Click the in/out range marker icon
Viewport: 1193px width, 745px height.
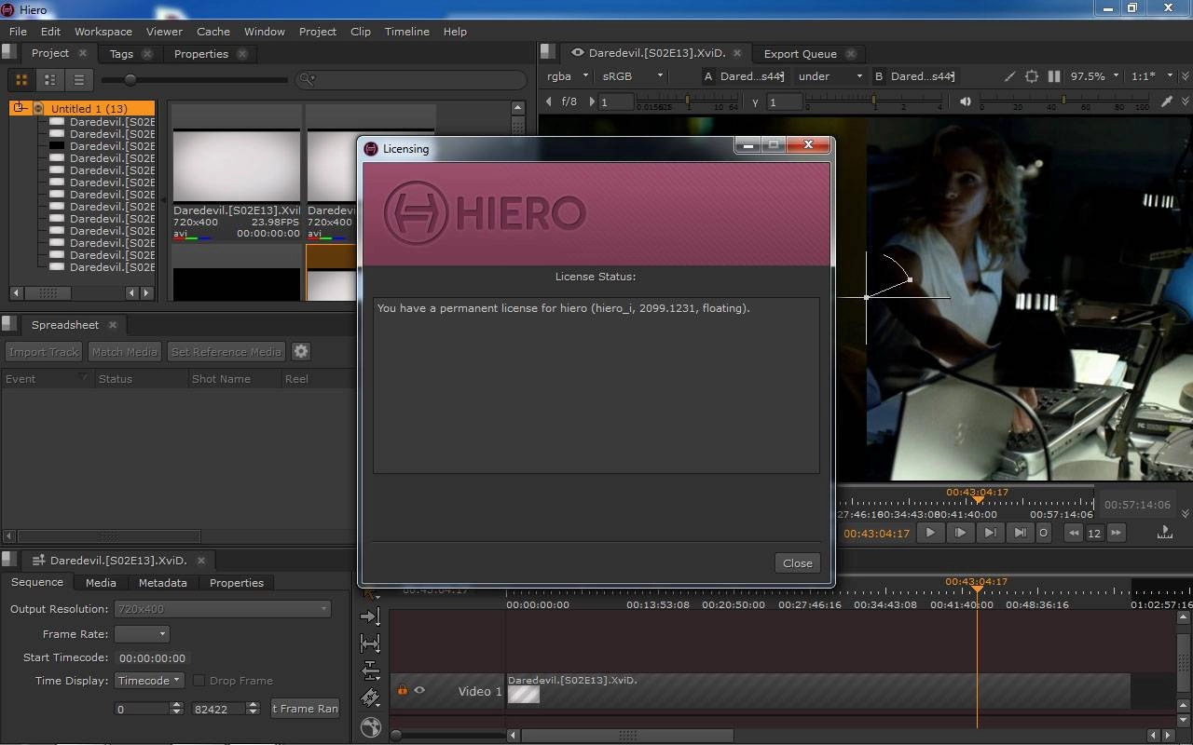tap(1164, 532)
